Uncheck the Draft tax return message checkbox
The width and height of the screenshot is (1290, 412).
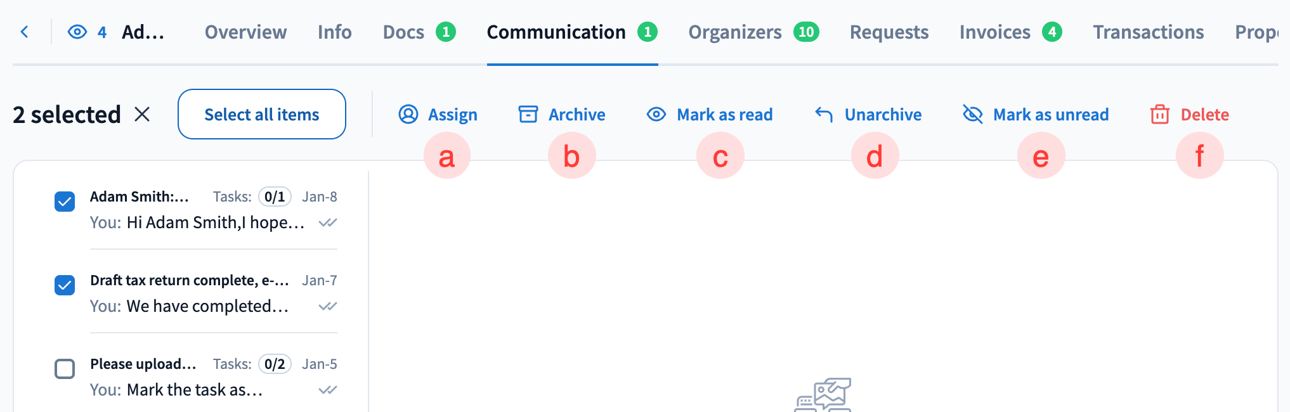[x=65, y=285]
